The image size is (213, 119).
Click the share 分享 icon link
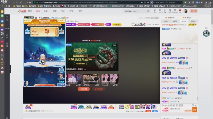pyautogui.click(x=149, y=25)
